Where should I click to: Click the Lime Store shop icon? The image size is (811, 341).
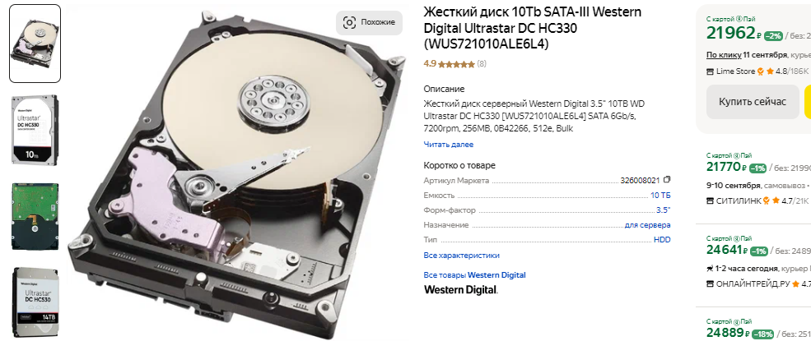click(x=711, y=71)
